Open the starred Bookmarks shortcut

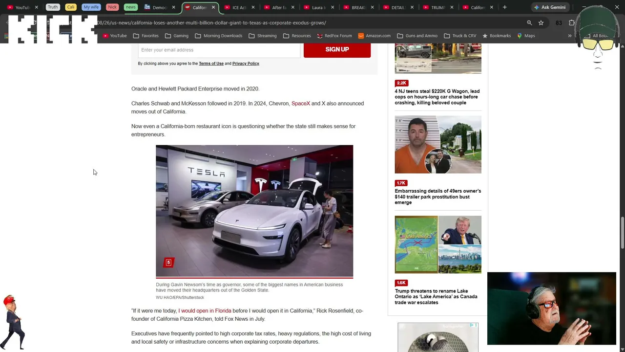[x=497, y=36]
